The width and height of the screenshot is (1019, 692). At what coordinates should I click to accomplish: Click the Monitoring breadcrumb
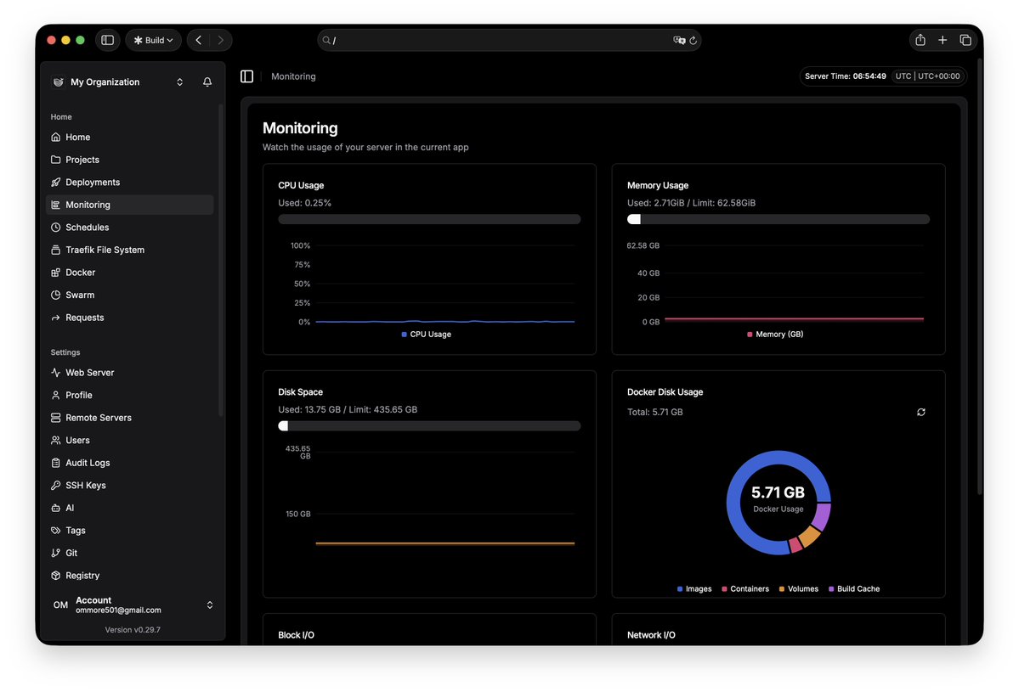(293, 76)
